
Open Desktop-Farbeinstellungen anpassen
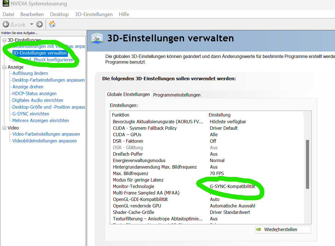click(48, 80)
